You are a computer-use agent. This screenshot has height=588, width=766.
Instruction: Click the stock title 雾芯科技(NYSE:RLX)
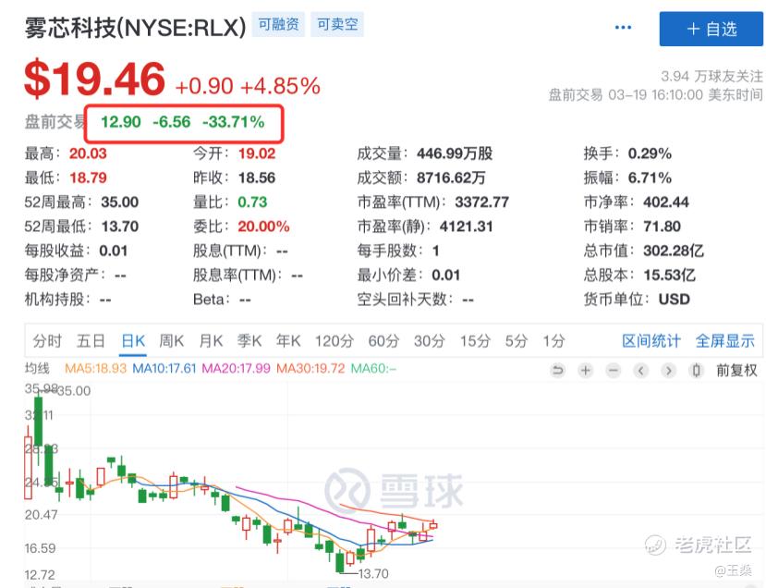click(x=135, y=28)
